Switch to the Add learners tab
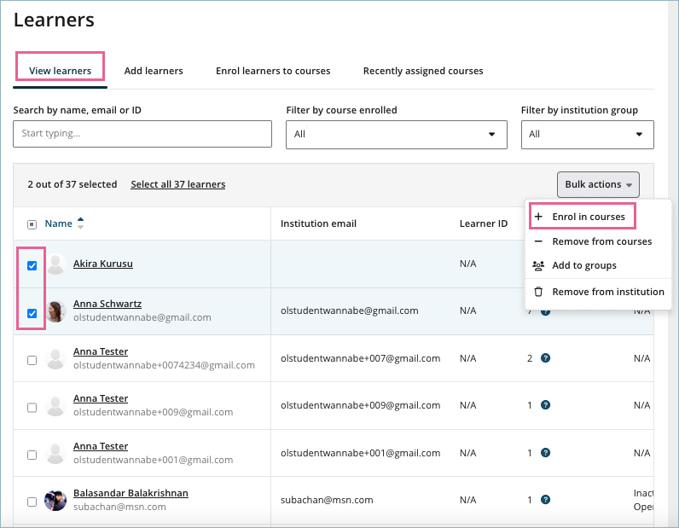 coord(154,71)
